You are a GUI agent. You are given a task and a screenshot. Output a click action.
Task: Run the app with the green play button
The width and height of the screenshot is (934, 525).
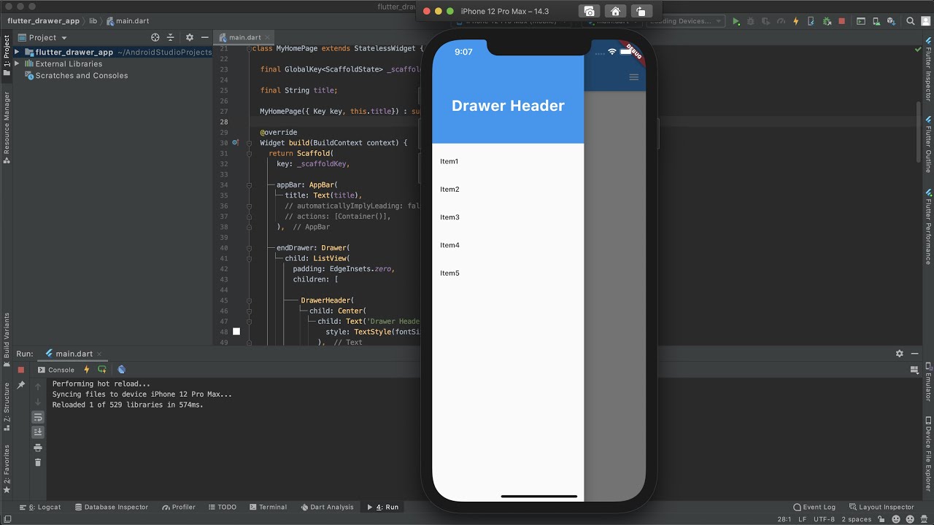point(736,21)
